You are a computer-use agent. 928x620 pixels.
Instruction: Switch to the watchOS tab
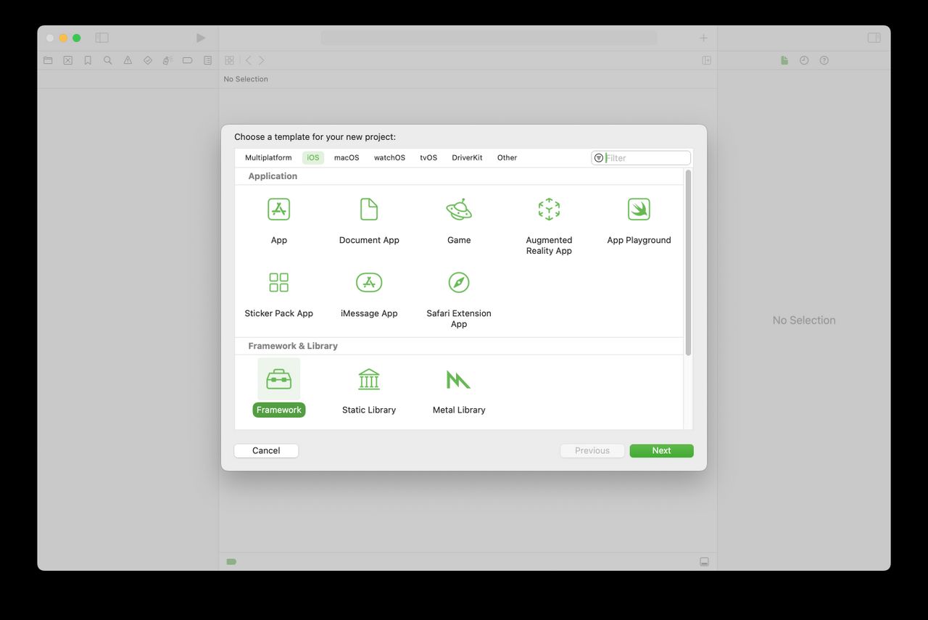click(389, 157)
